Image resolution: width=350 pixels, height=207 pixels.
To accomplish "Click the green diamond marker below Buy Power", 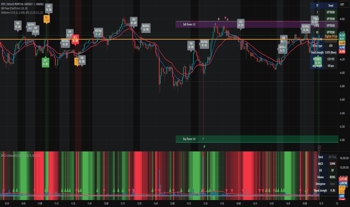I will 204,146.
